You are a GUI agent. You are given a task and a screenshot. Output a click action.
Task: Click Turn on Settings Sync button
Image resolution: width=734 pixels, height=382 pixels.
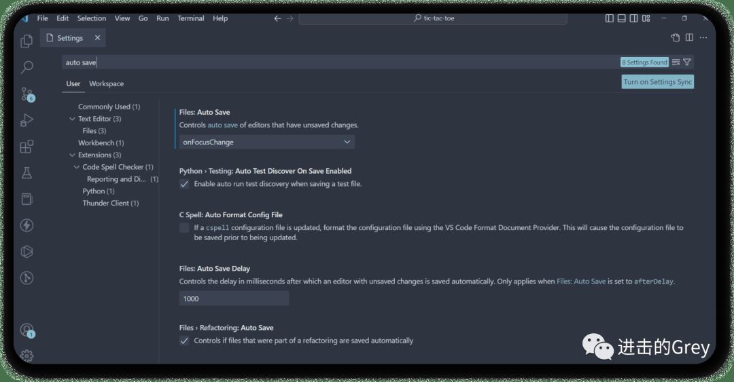pyautogui.click(x=658, y=82)
